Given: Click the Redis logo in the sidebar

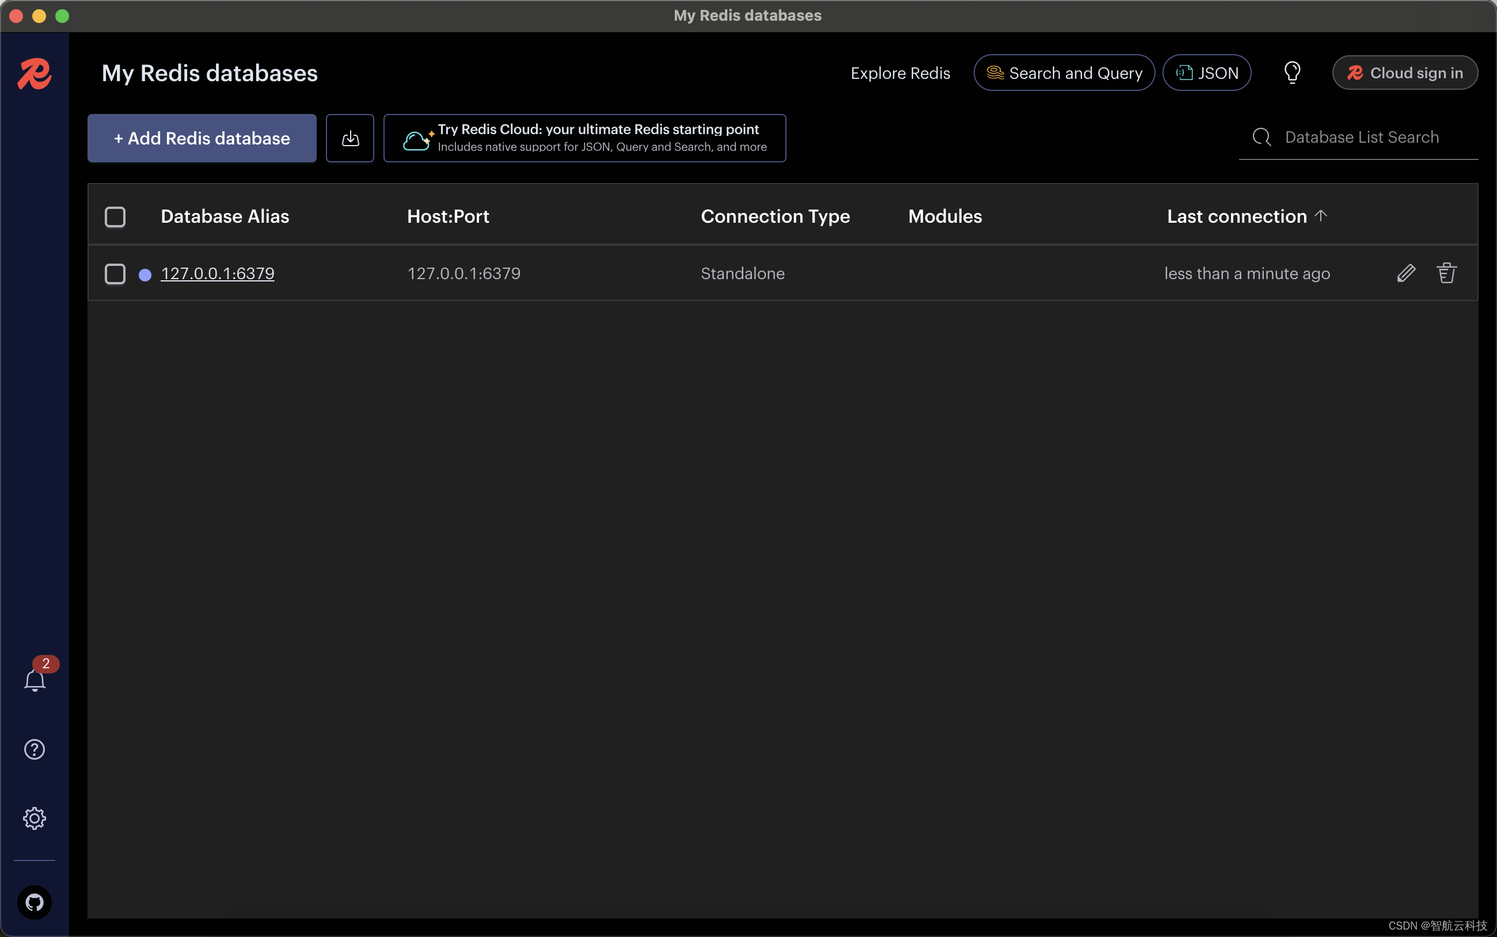Looking at the screenshot, I should coord(34,74).
